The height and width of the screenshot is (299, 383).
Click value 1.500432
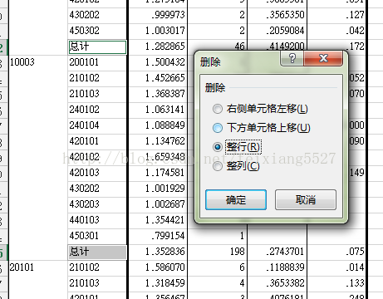[165, 62]
